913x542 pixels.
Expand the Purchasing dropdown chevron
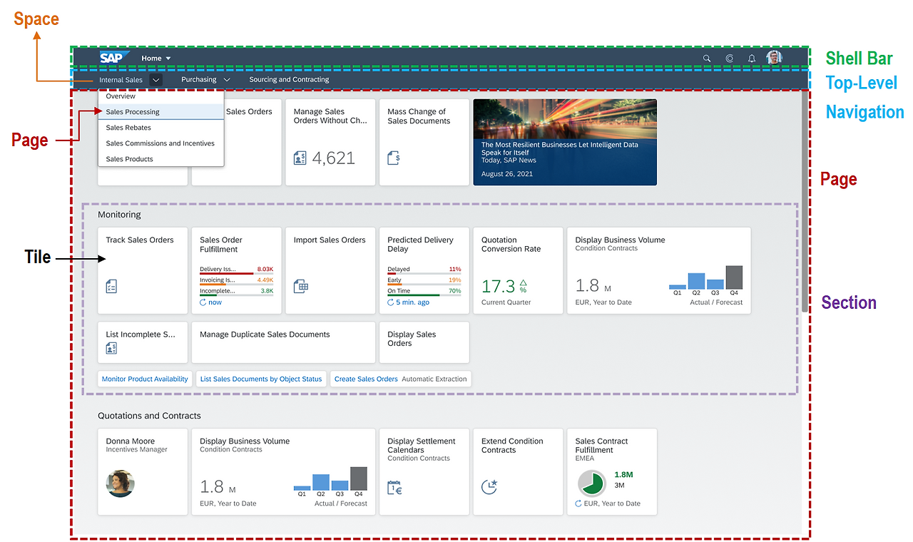click(227, 80)
